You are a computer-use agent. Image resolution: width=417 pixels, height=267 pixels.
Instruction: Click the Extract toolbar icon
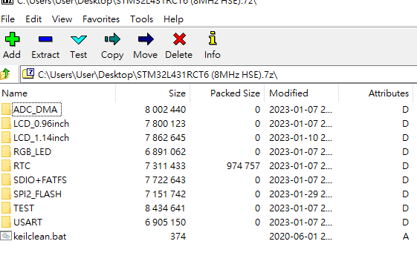(x=45, y=39)
